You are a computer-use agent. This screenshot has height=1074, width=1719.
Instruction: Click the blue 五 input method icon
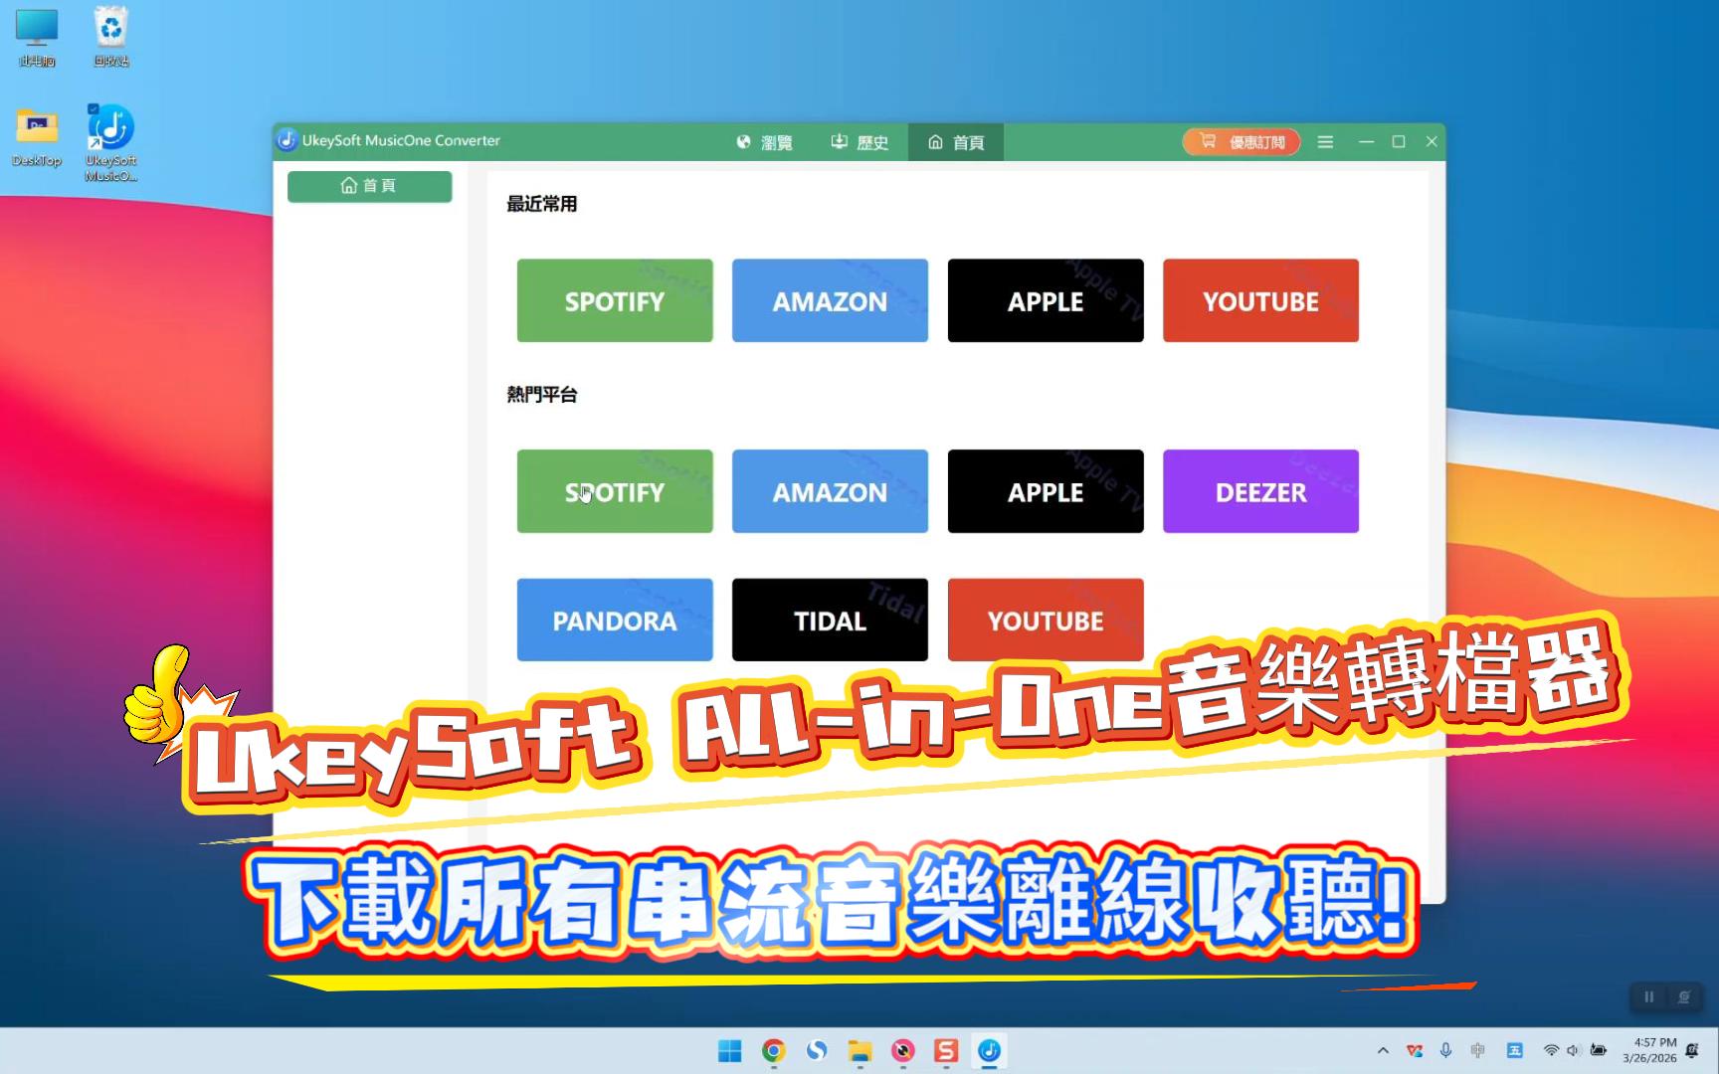pos(1514,1051)
